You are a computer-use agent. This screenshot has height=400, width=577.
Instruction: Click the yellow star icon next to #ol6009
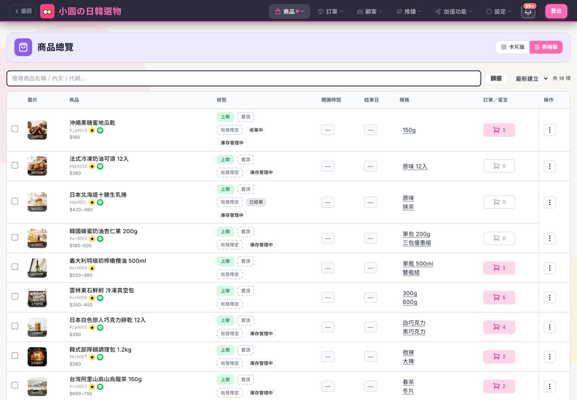(x=92, y=268)
